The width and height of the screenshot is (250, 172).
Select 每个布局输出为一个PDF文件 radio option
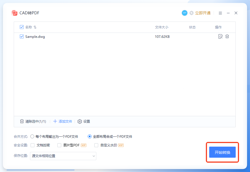point(32,137)
